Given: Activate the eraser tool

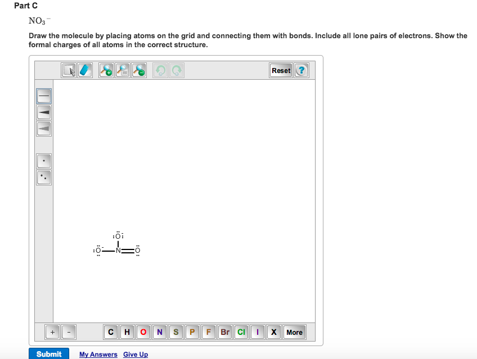Looking at the screenshot, I should click(84, 70).
